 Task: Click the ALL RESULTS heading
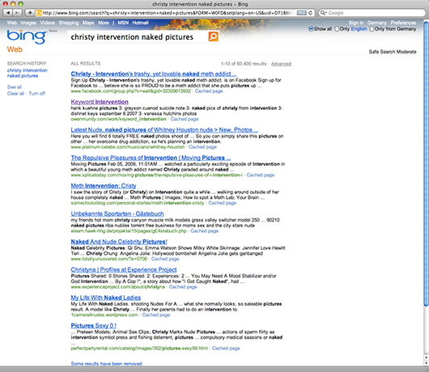[x=86, y=63]
